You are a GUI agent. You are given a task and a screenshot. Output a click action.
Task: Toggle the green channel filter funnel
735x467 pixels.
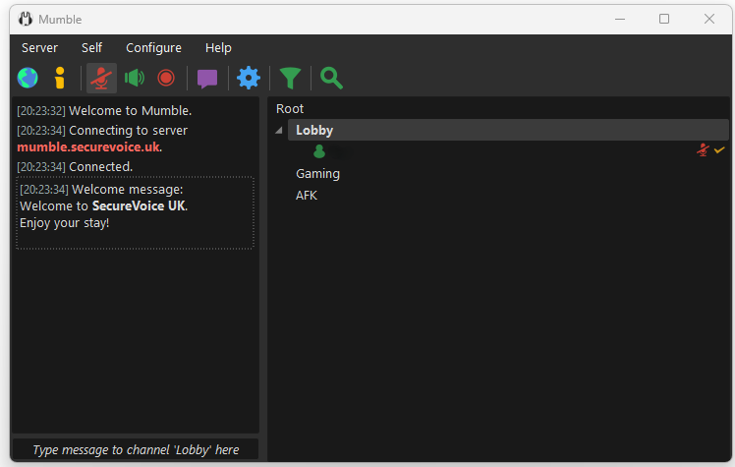coord(290,78)
